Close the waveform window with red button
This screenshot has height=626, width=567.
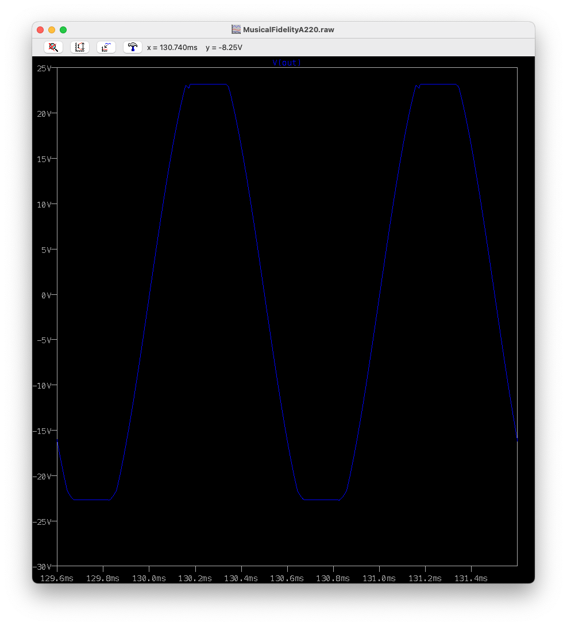[x=40, y=30]
